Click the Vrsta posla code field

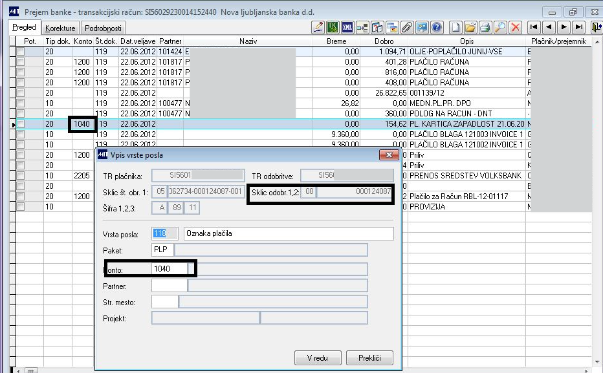point(165,233)
